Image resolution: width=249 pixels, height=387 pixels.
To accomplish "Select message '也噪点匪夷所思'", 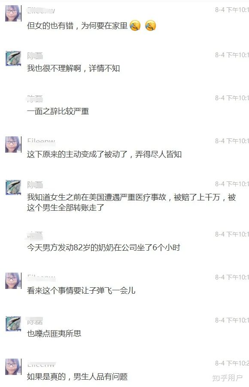I will pyautogui.click(x=54, y=334).
